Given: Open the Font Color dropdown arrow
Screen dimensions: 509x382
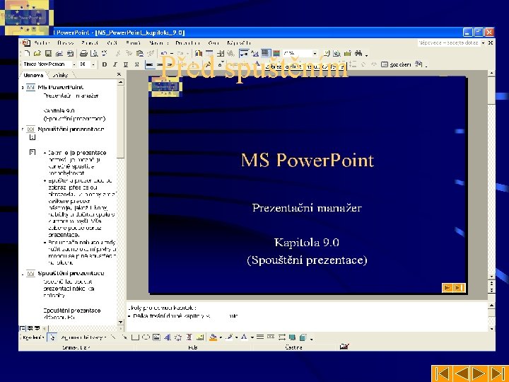Looking at the screenshot, I should [252, 337].
